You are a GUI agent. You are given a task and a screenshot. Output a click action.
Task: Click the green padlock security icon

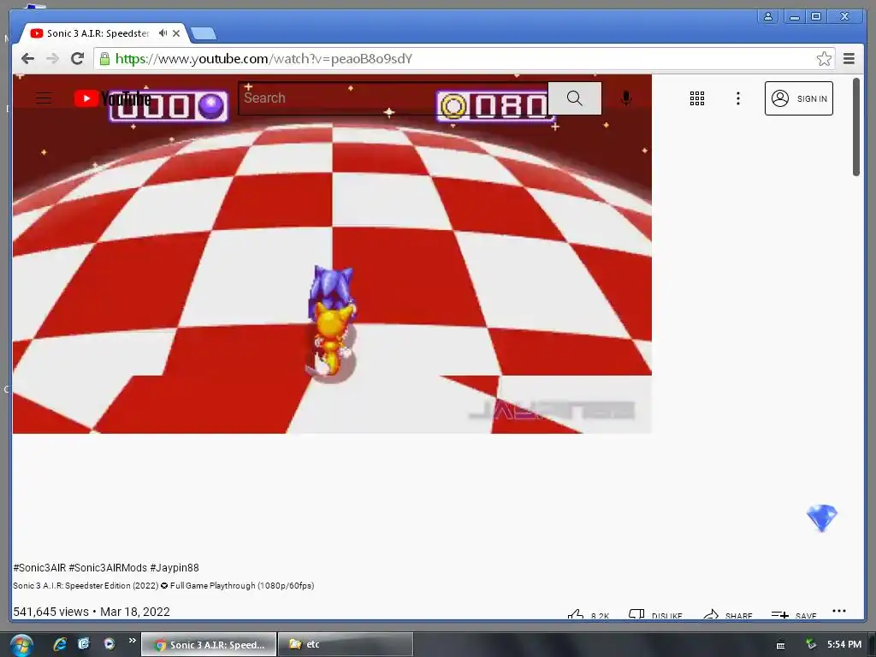104,59
